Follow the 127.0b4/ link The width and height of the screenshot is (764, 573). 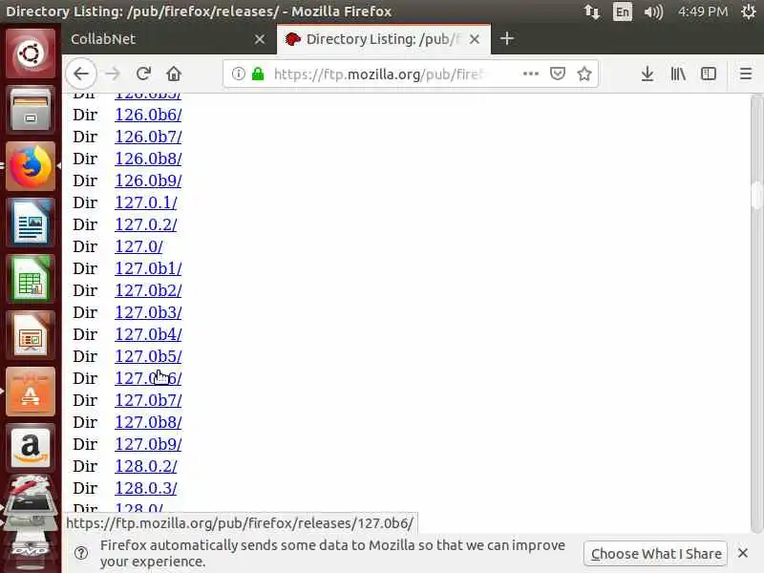tap(148, 334)
